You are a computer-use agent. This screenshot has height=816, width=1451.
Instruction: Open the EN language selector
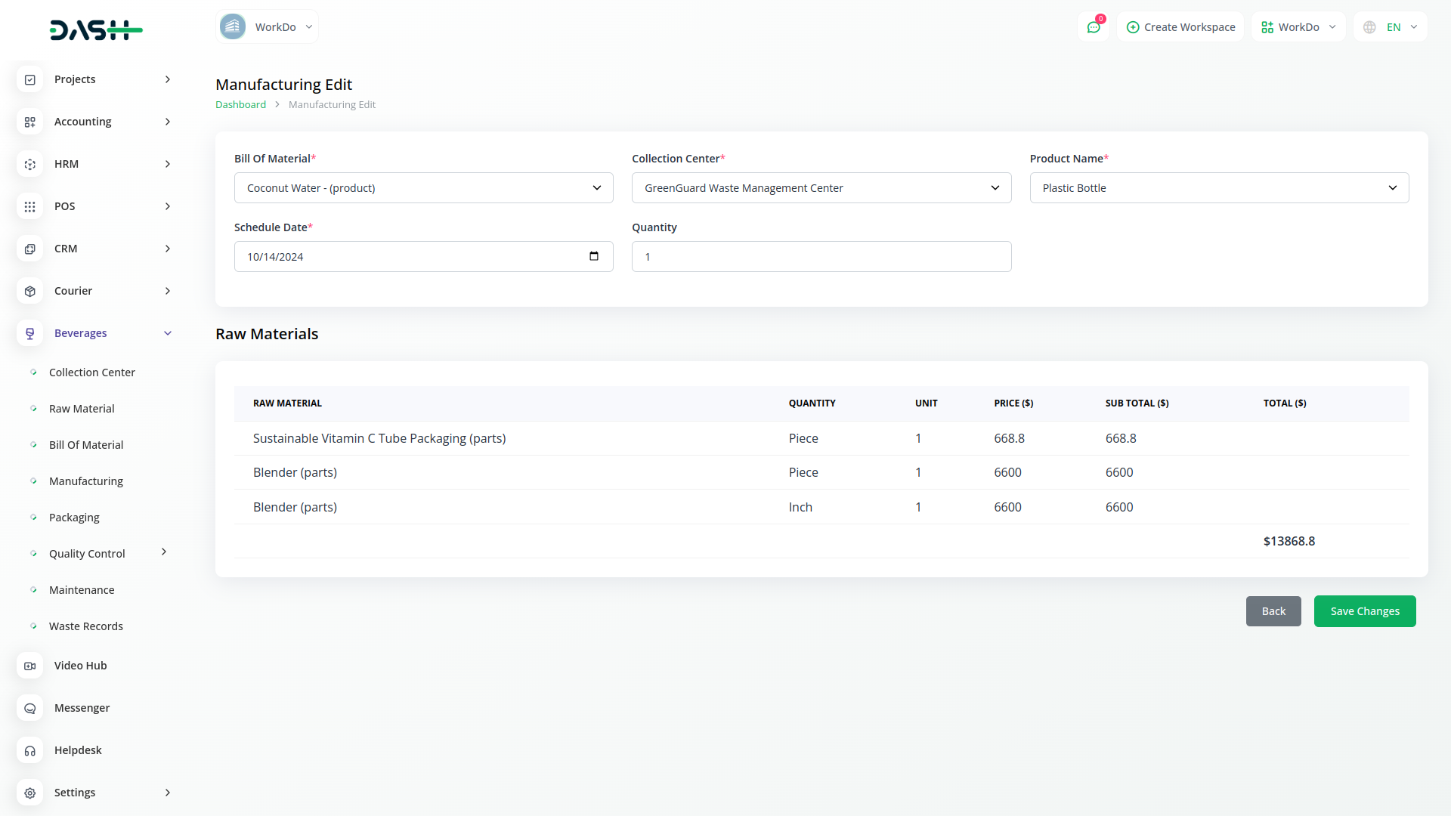pyautogui.click(x=1391, y=27)
